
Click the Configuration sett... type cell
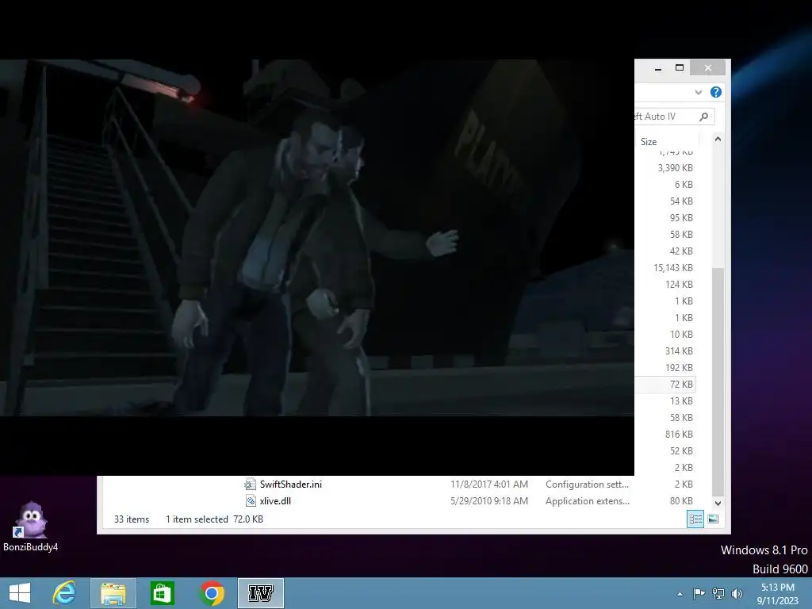(587, 485)
